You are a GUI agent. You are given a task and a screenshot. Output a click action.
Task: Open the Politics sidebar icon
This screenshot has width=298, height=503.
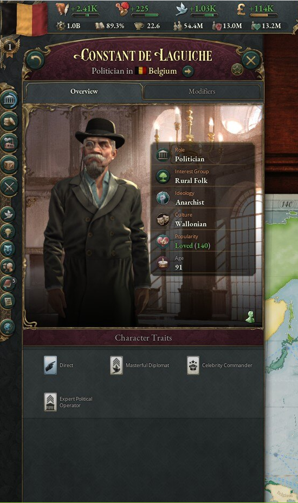9,100
